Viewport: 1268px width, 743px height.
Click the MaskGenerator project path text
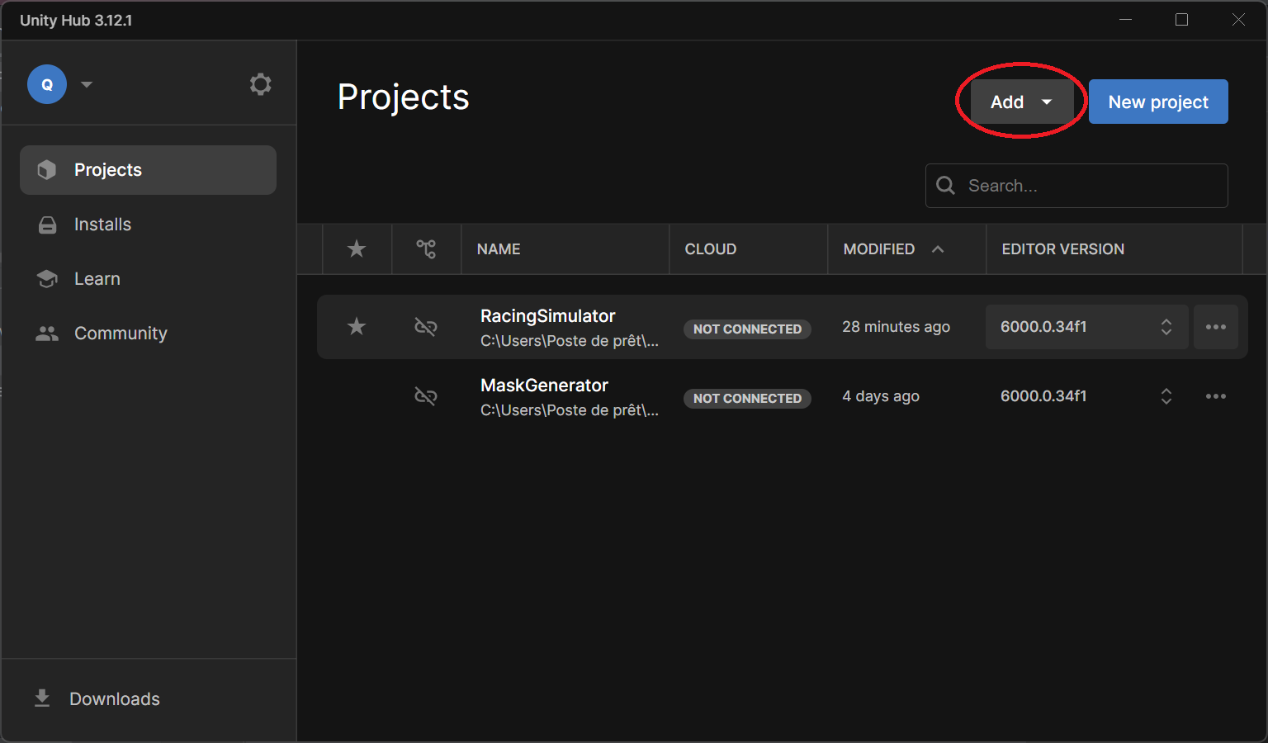[570, 410]
